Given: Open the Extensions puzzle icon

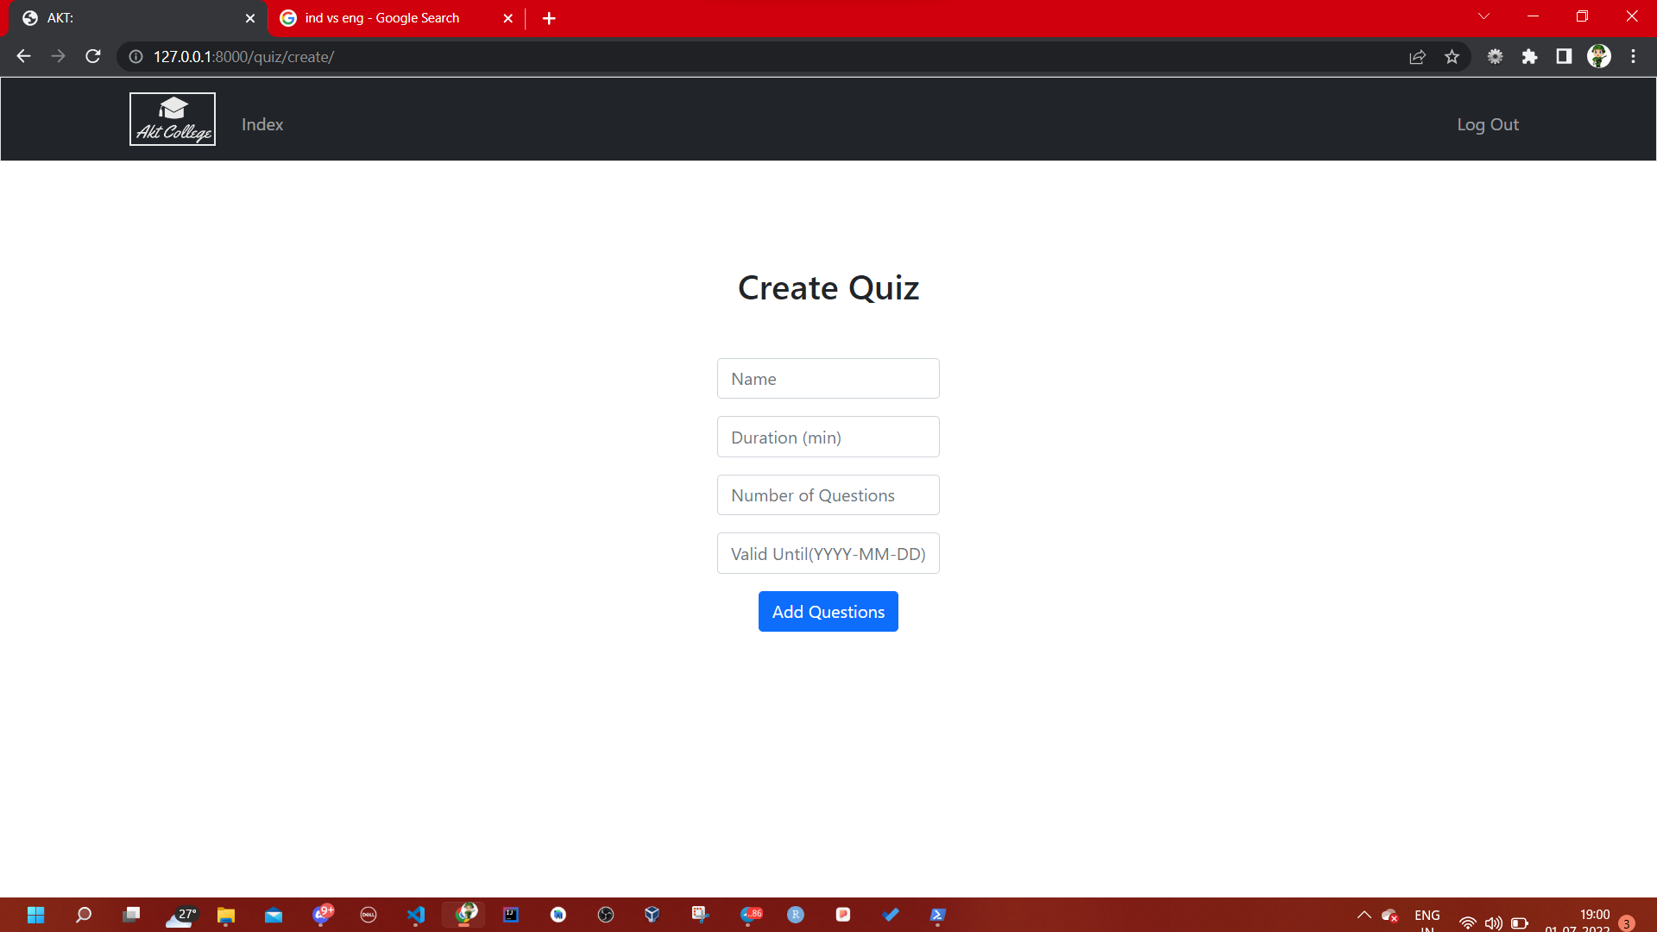Looking at the screenshot, I should [x=1529, y=56].
